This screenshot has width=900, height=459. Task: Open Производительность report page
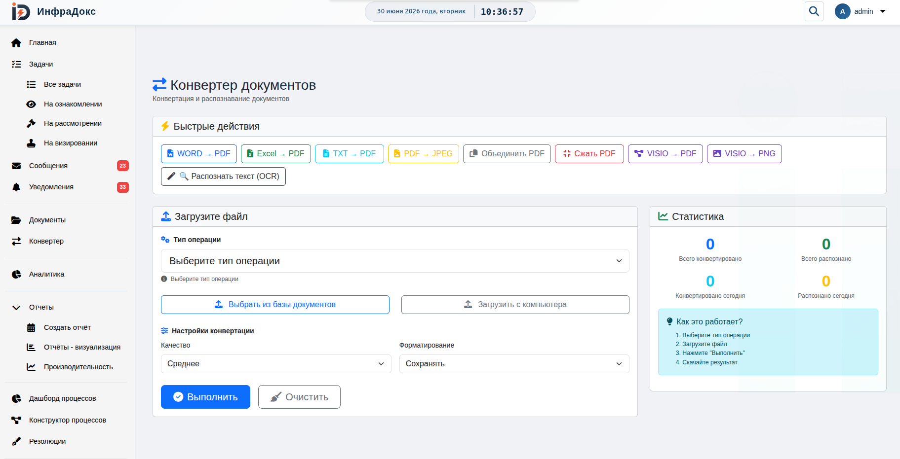coord(78,367)
